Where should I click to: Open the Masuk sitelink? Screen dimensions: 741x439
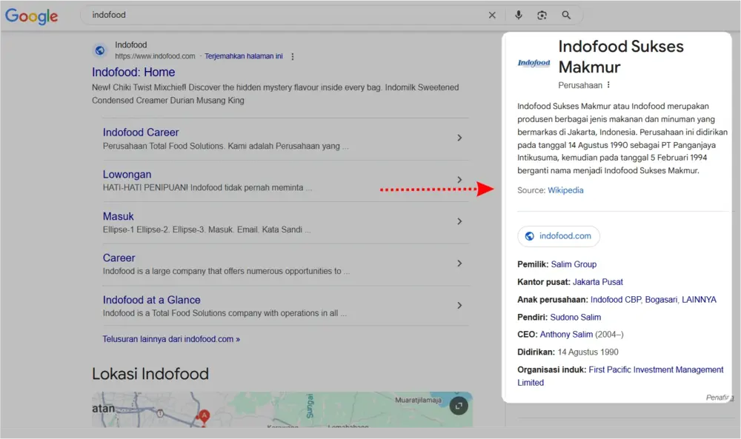pyautogui.click(x=118, y=216)
